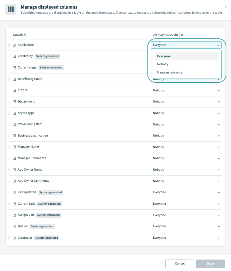Viewport: 231px width, 271px height.
Task: Click the drag handle for Access Type row
Action: coord(9,113)
